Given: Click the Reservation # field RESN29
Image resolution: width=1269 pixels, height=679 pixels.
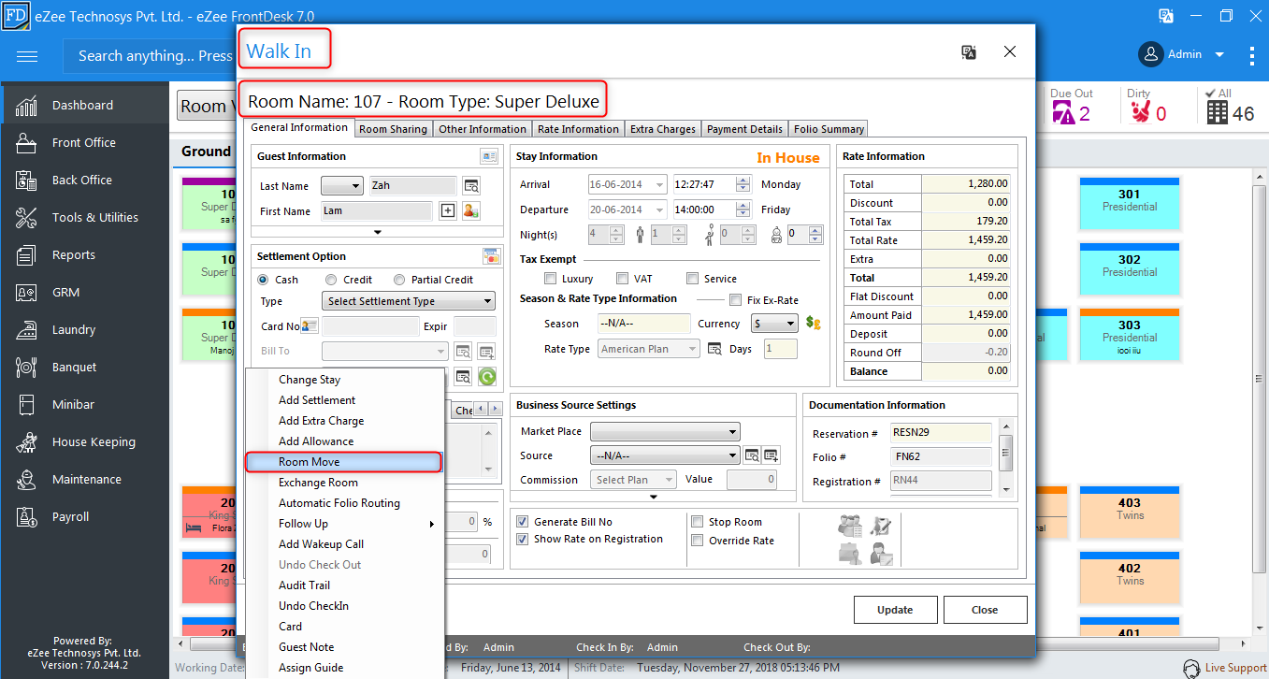Looking at the screenshot, I should pyautogui.click(x=941, y=433).
